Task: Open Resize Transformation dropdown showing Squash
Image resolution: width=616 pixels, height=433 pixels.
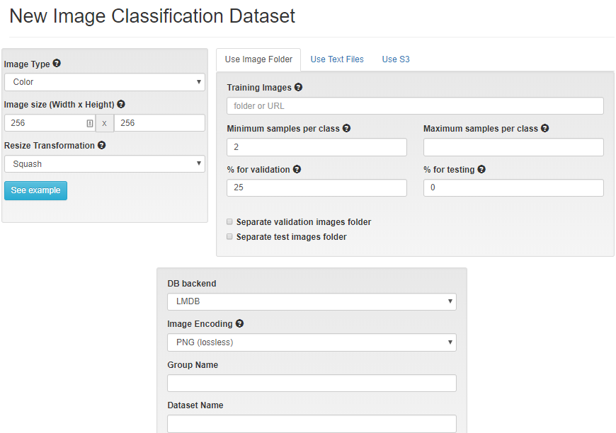Action: tap(105, 164)
